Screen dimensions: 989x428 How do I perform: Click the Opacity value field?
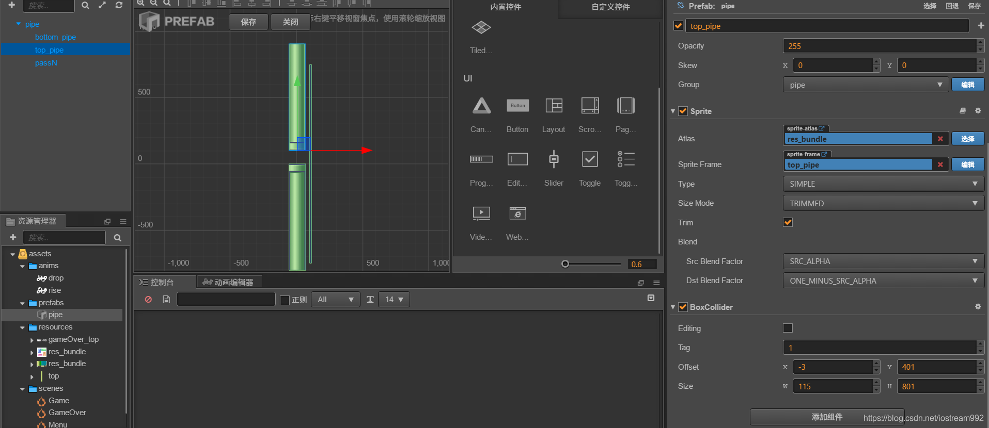pyautogui.click(x=880, y=46)
